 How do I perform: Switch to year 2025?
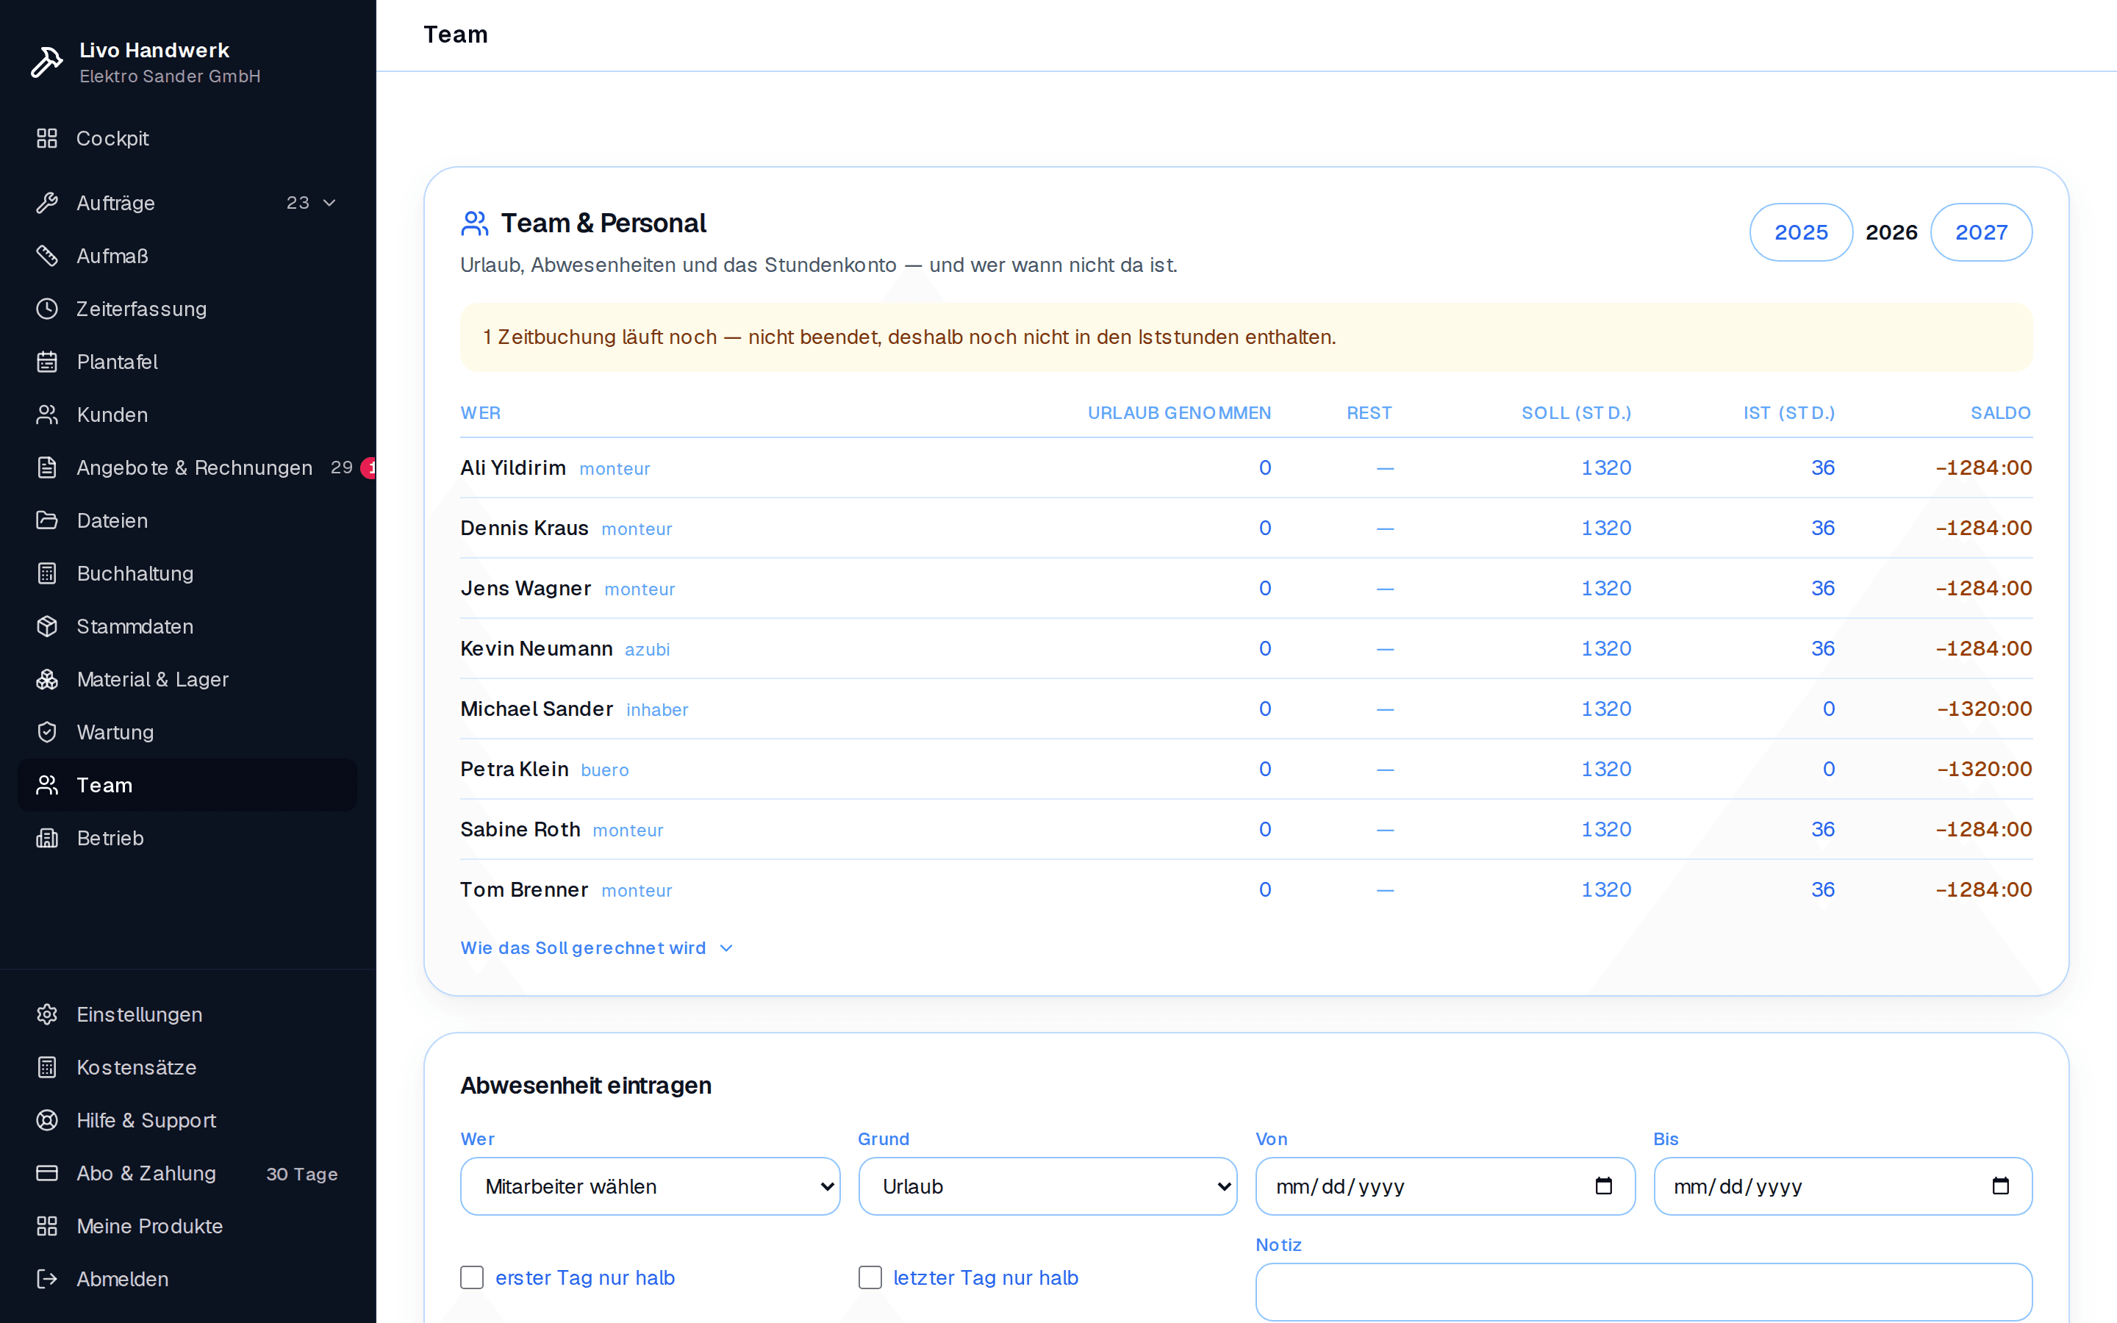[1801, 233]
